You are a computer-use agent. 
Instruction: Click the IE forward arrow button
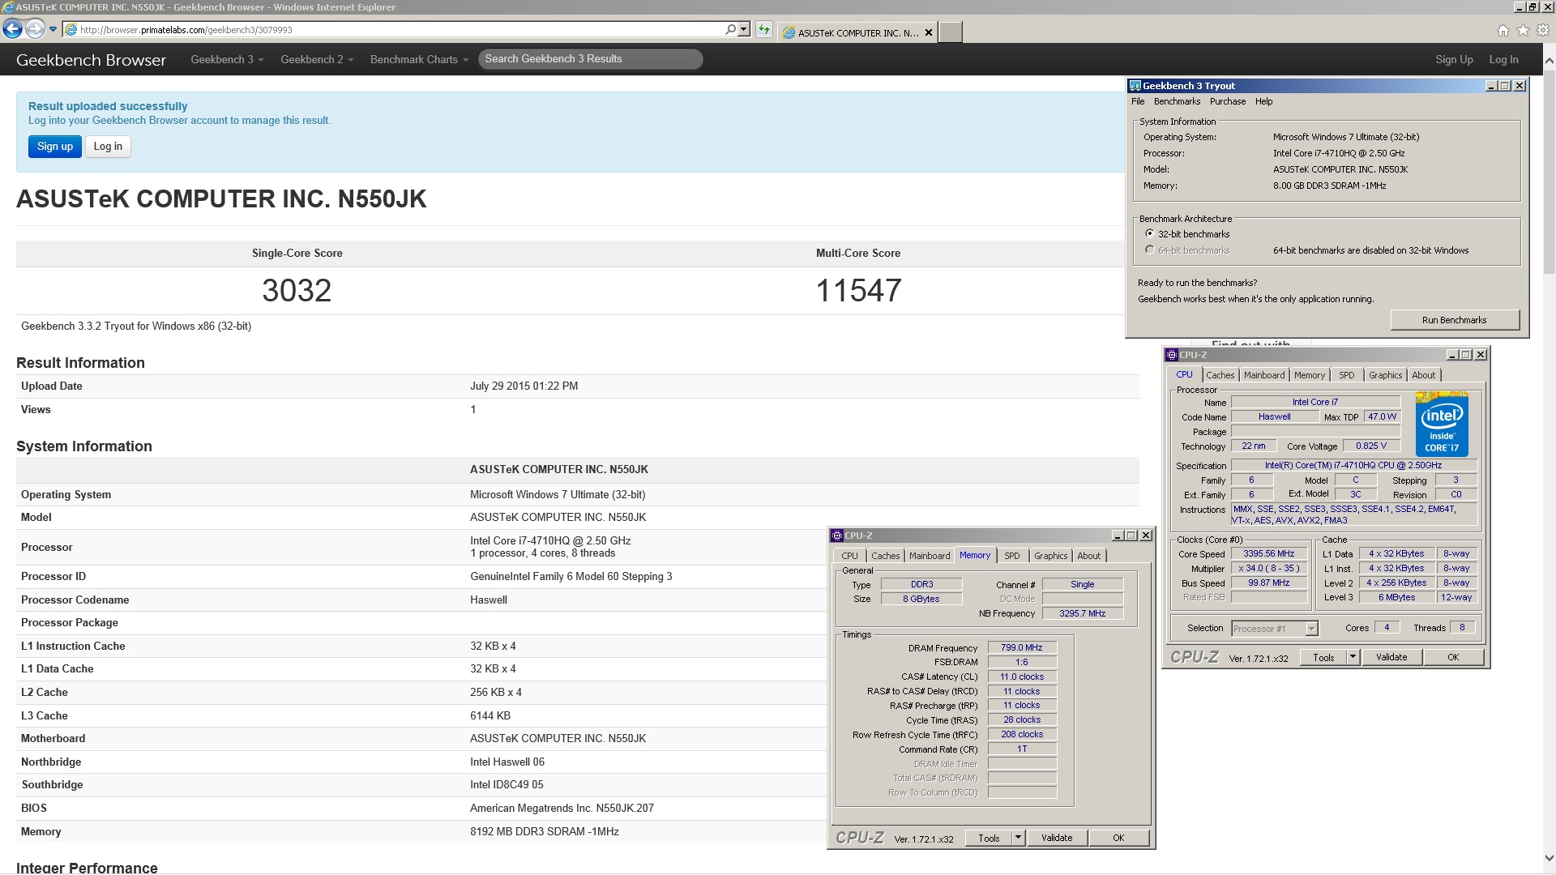tap(35, 30)
